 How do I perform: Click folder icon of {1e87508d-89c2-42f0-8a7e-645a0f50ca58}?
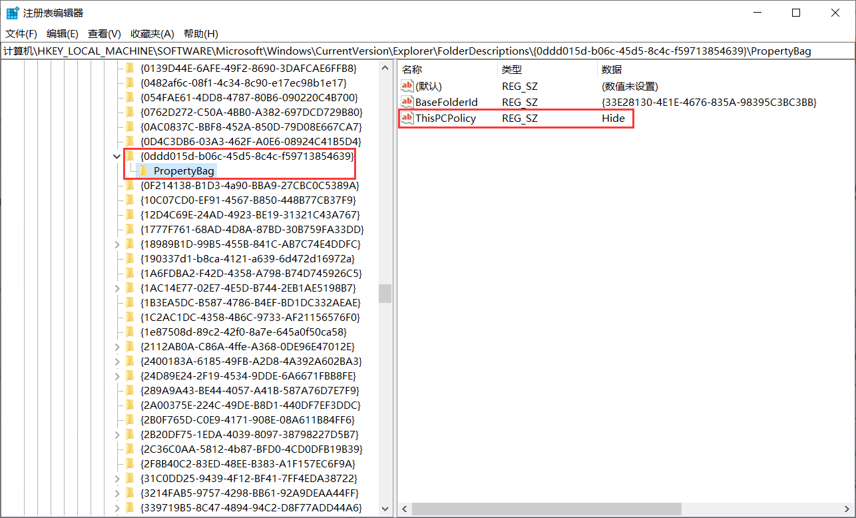131,332
